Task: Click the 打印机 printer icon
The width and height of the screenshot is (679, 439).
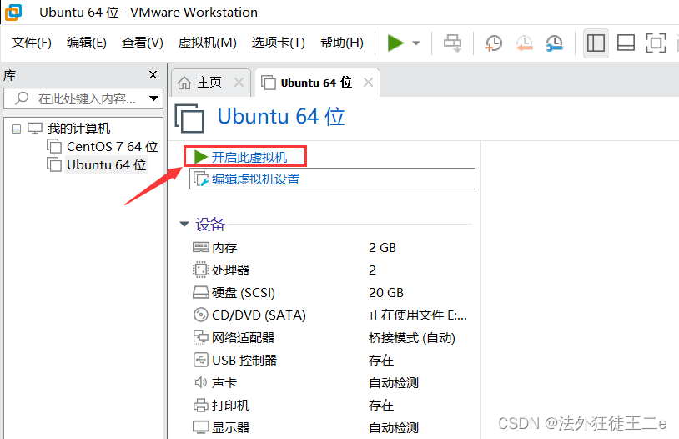Action: (x=200, y=405)
